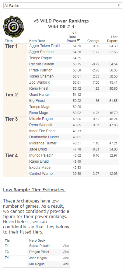Select the Aggro-Token Druid row
The width and height of the screenshot is (126, 270).
point(73,46)
